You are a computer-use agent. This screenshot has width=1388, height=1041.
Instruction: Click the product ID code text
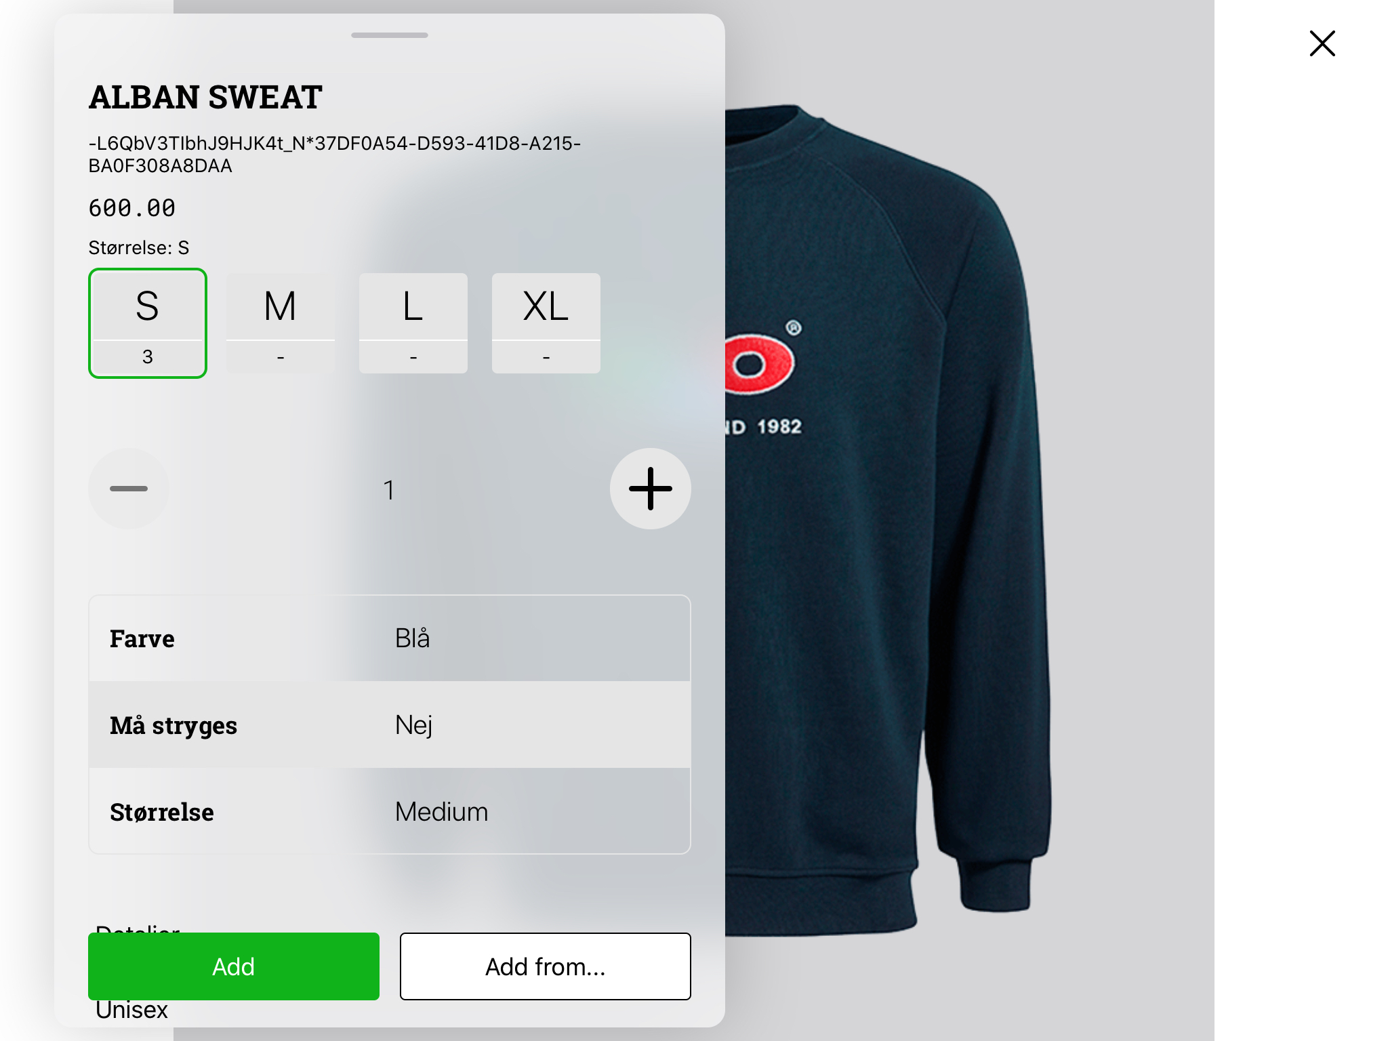335,155
